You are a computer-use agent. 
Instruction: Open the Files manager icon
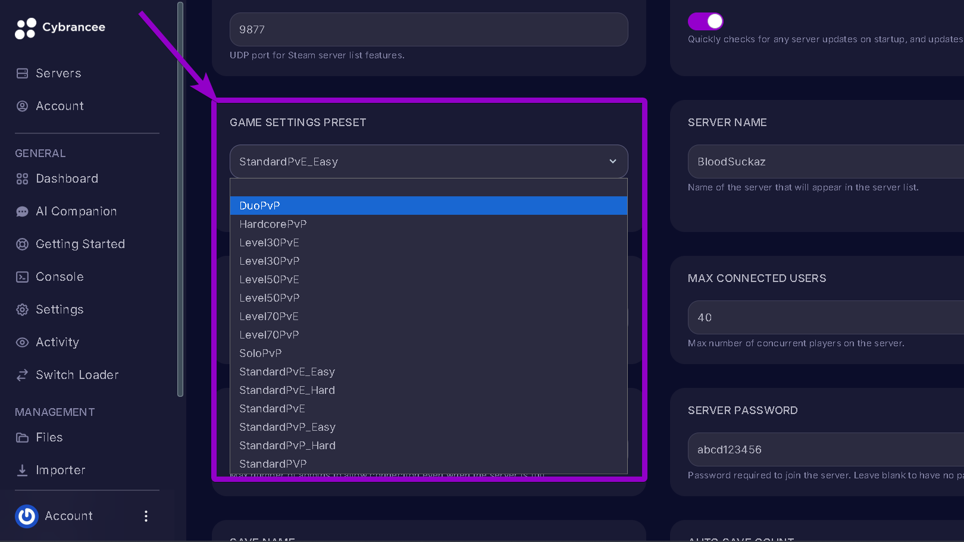[x=22, y=437]
